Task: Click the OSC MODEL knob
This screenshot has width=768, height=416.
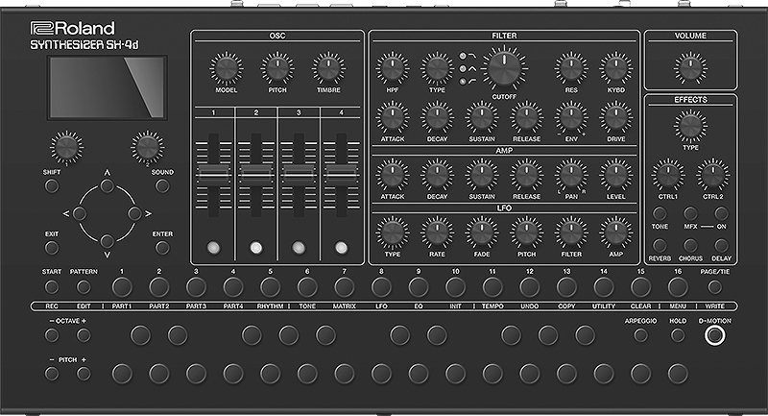Action: 226,69
